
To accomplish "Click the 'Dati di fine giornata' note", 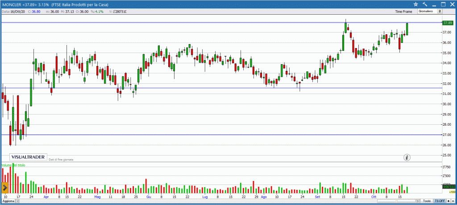I will click(61, 160).
